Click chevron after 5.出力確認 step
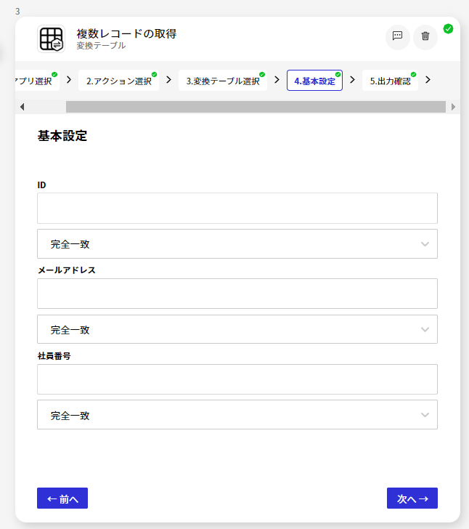The width and height of the screenshot is (469, 529). click(428, 80)
